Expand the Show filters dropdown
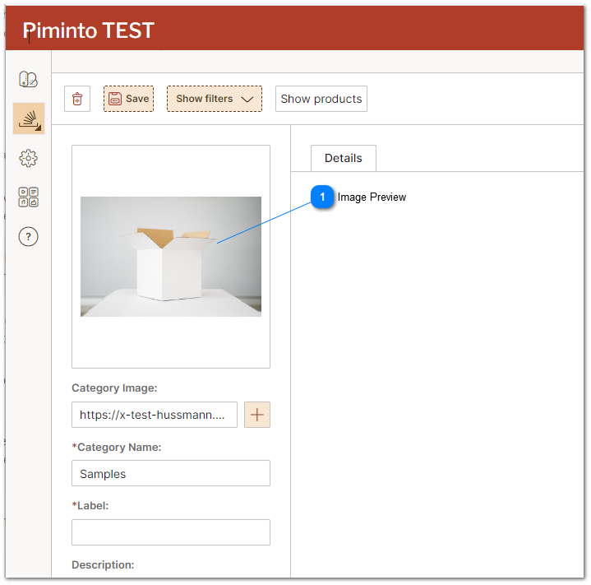591x585 pixels. 215,99
